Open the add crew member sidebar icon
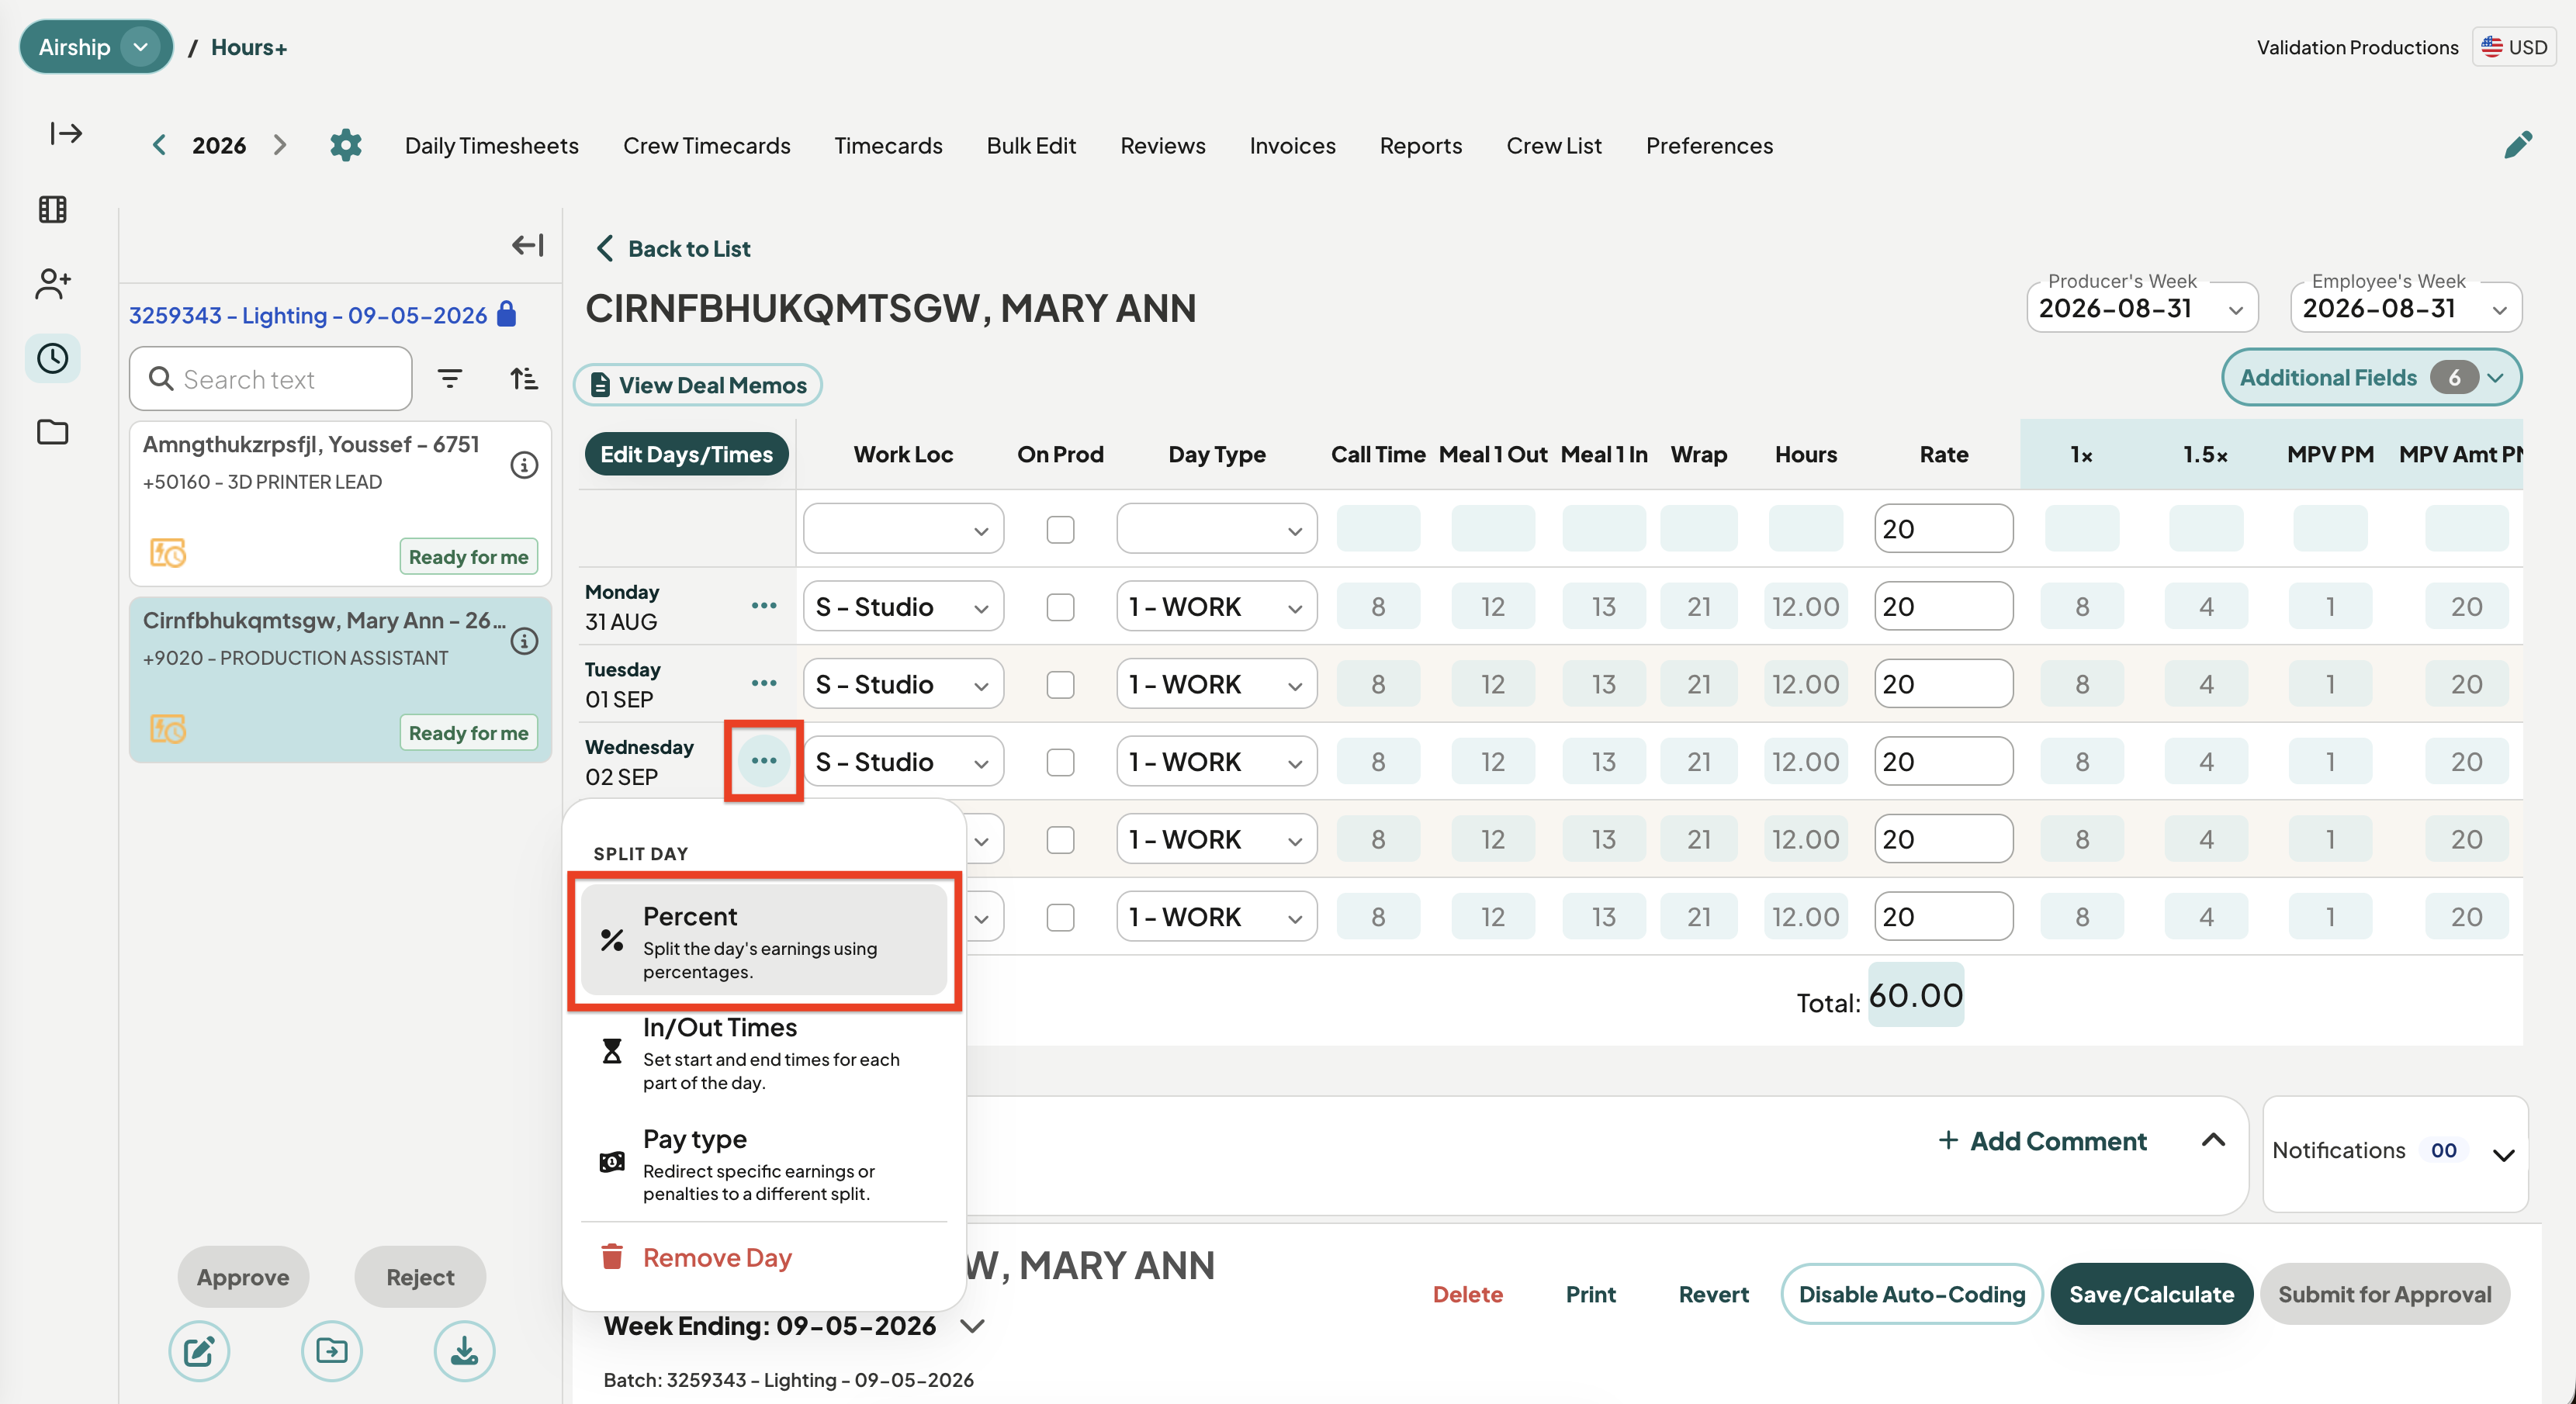 pos(52,284)
